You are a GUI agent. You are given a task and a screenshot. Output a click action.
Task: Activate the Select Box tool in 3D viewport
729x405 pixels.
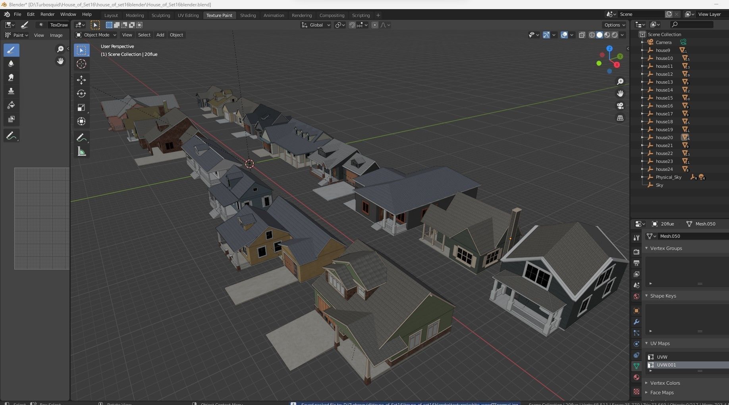pyautogui.click(x=81, y=50)
